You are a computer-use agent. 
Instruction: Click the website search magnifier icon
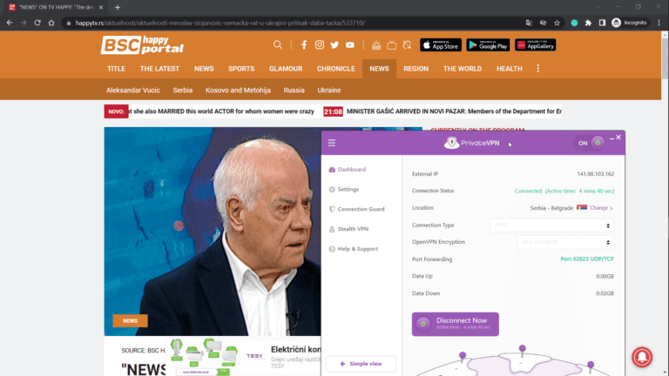tap(278, 44)
